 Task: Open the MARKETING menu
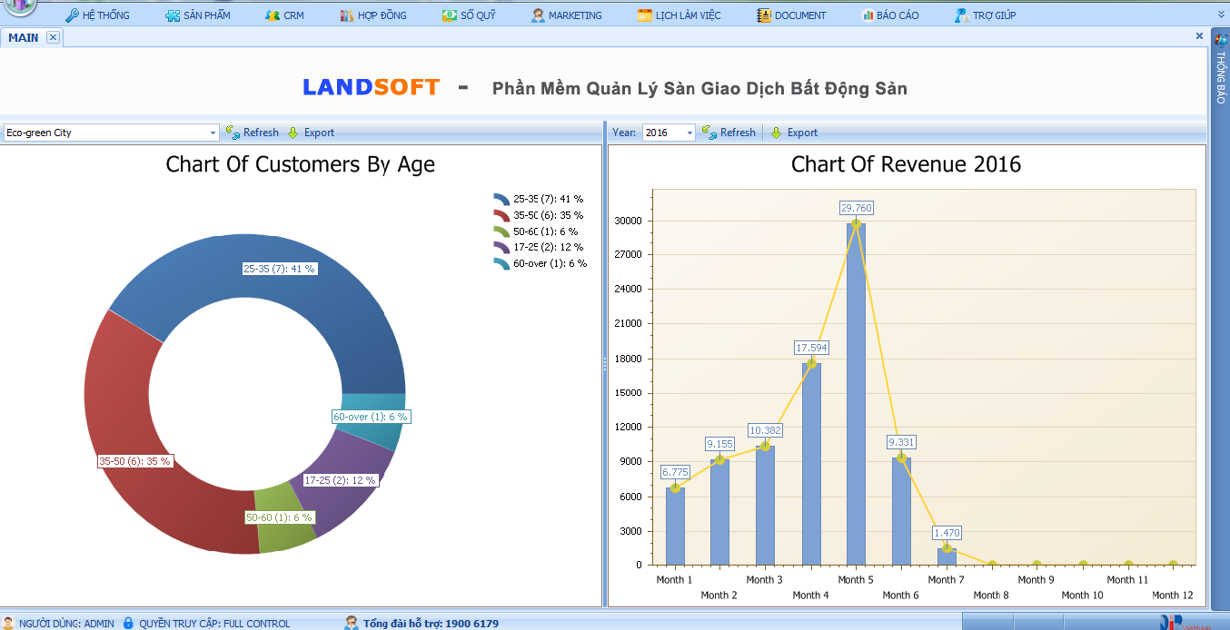tap(566, 15)
